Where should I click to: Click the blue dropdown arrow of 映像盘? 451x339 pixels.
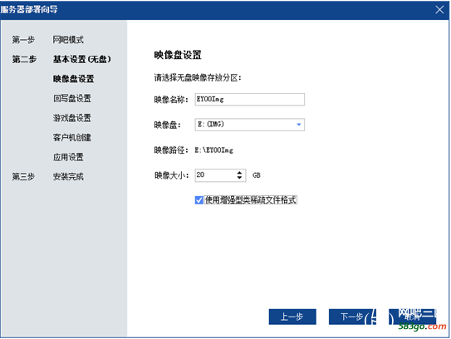[x=298, y=125]
